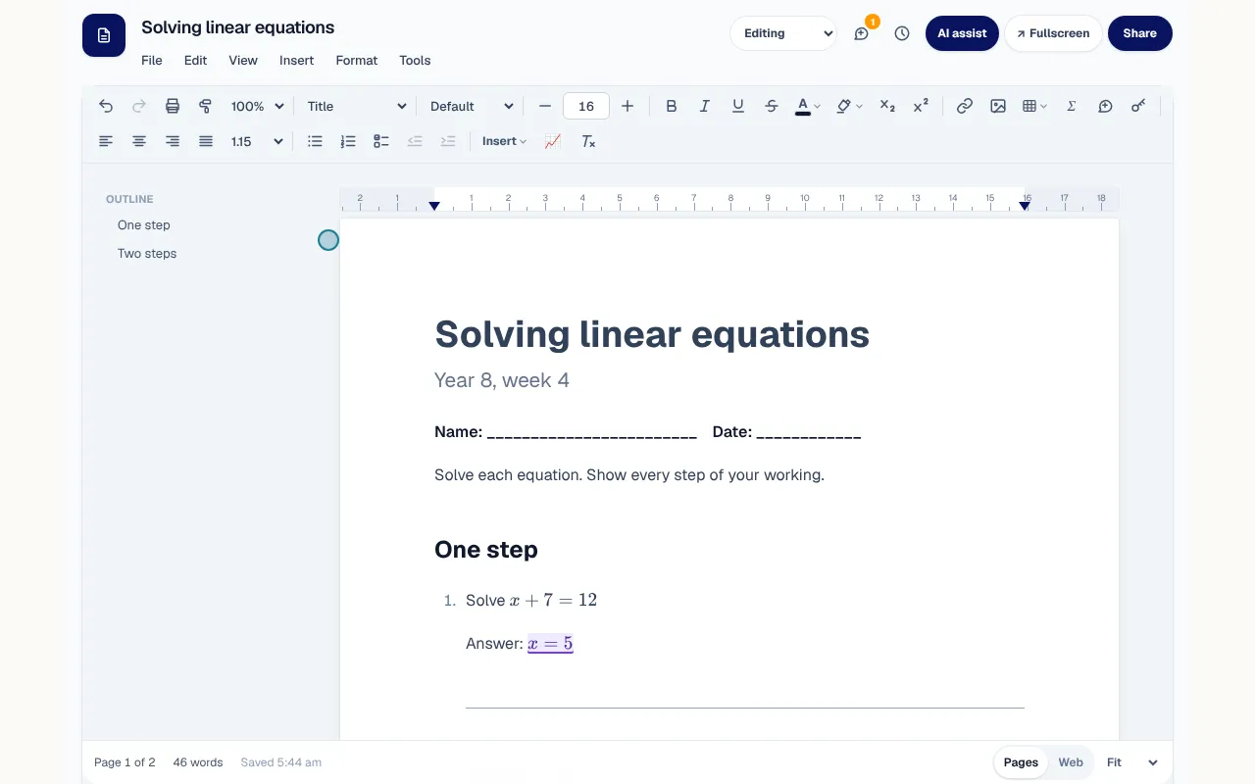Clear formatting with the Tx icon
The width and height of the screenshot is (1255, 784).
[588, 141]
